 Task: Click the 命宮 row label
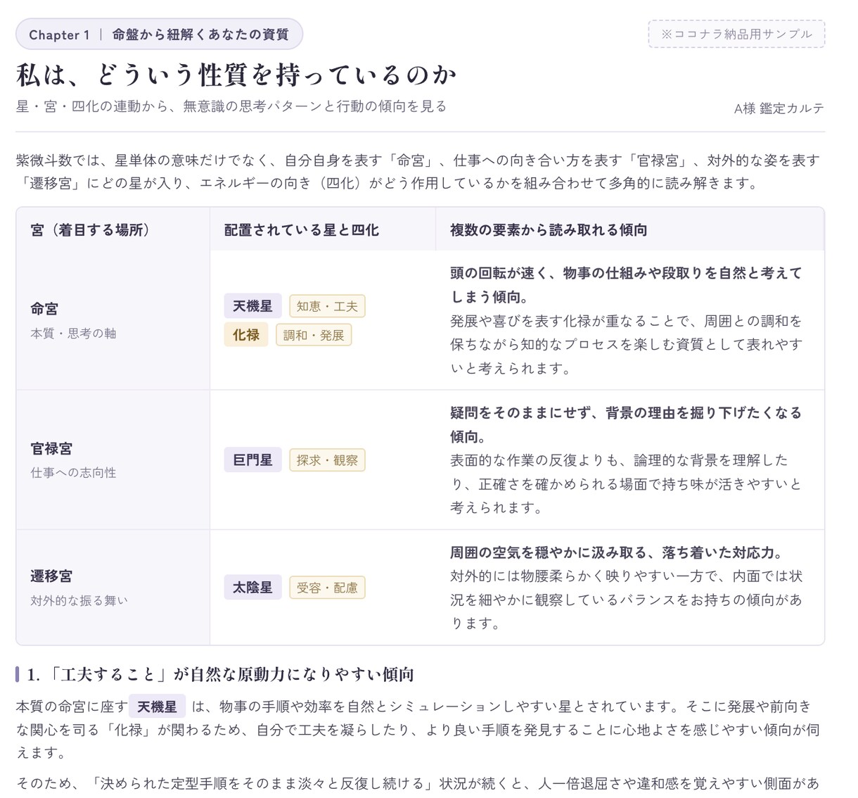coord(44,309)
